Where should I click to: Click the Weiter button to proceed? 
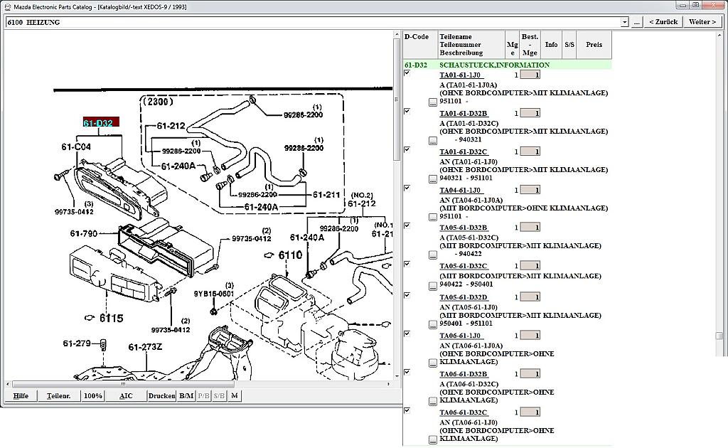(x=702, y=22)
